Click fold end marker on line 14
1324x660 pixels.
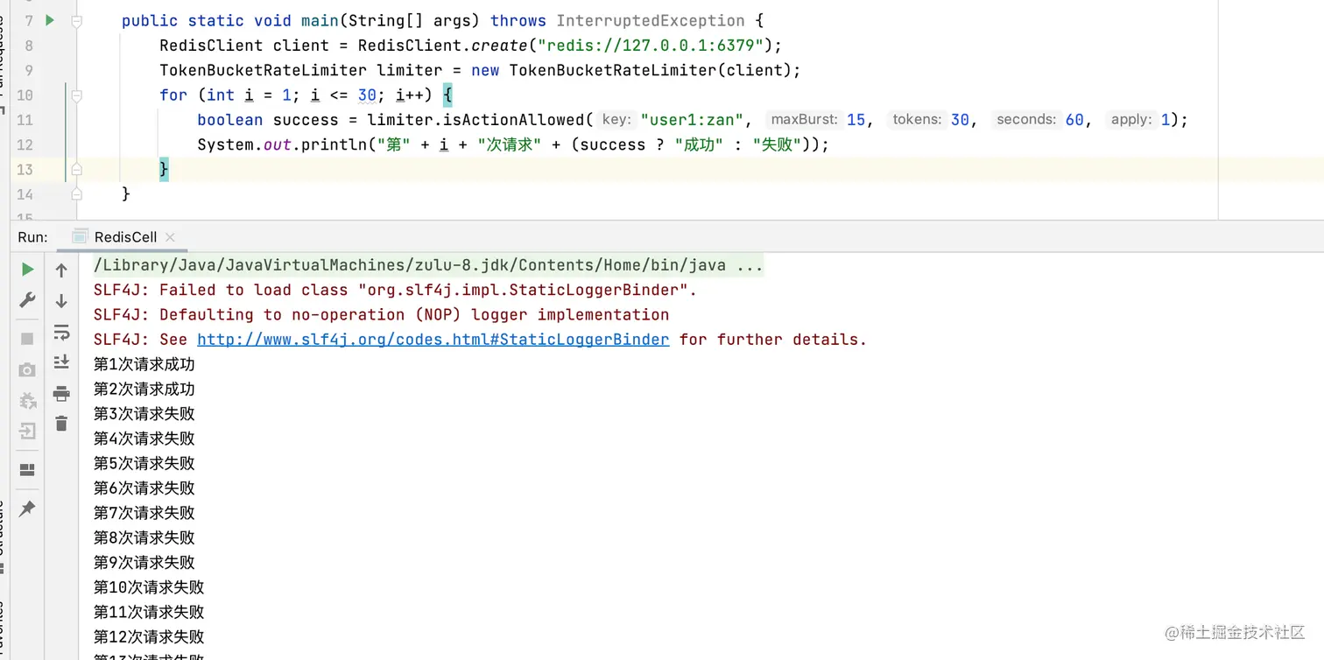[77, 193]
